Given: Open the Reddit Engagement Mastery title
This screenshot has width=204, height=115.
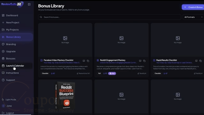Looking at the screenshot, I should coord(113,60).
